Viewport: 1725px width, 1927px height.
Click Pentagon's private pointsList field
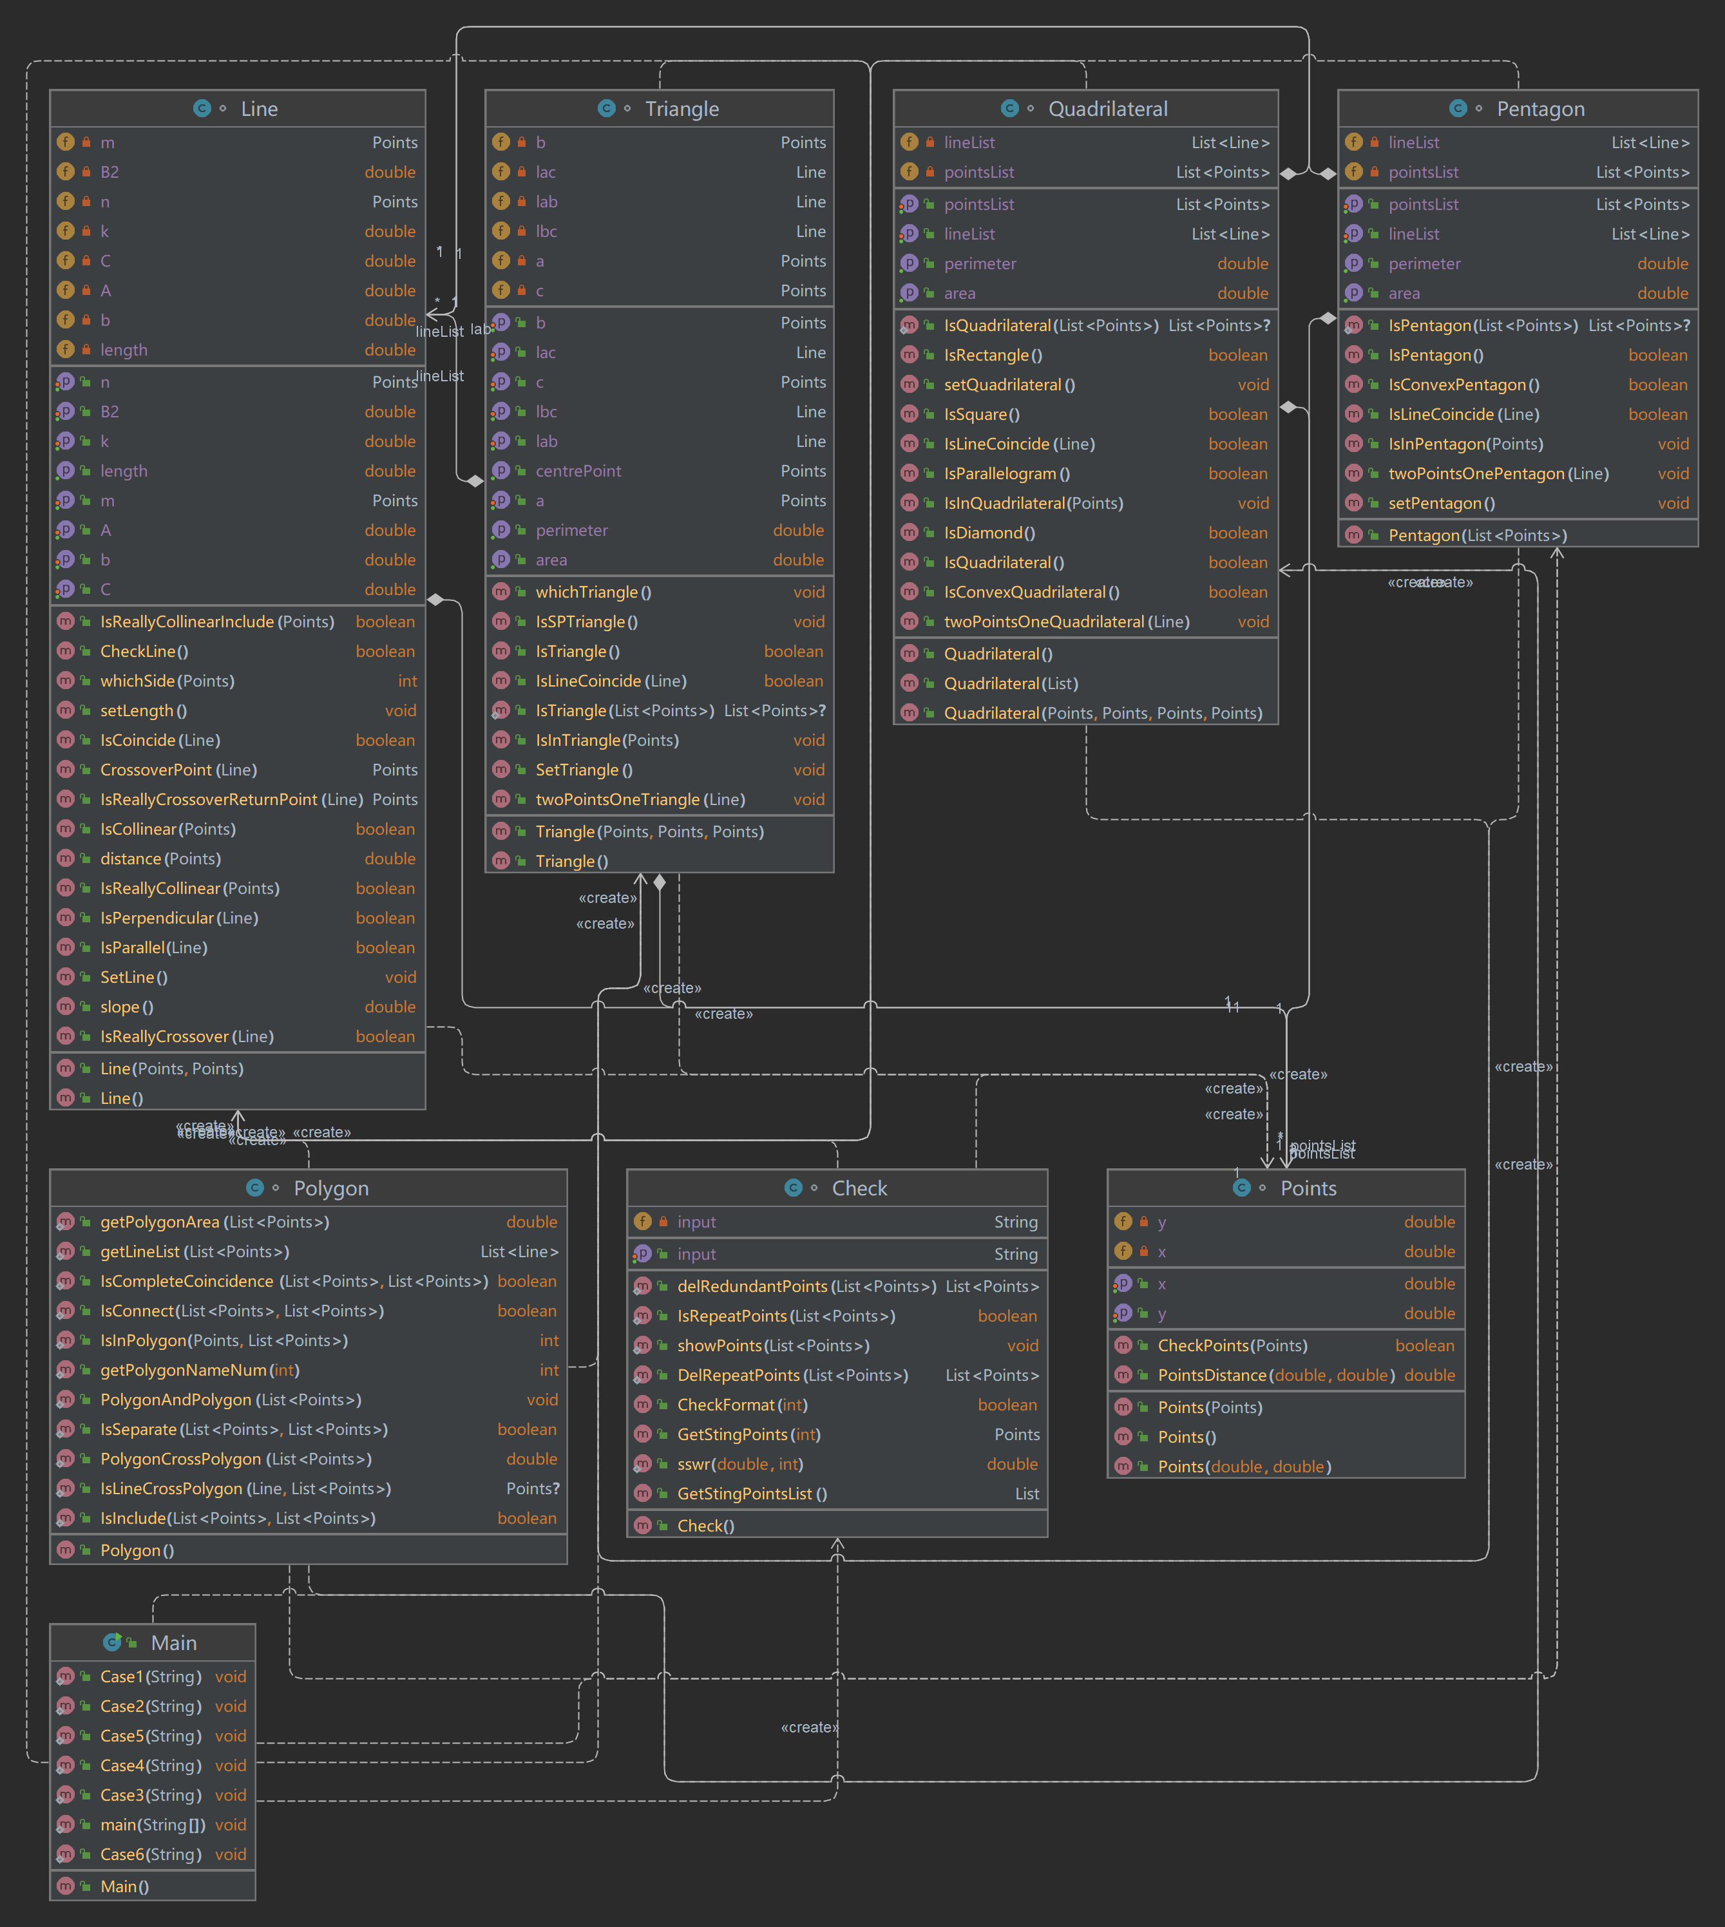pos(1518,171)
